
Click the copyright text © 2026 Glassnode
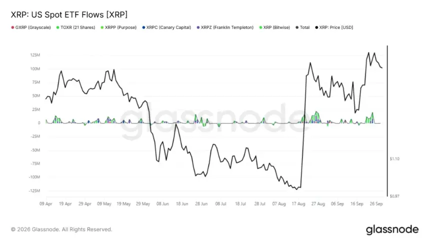[x=61, y=229]
